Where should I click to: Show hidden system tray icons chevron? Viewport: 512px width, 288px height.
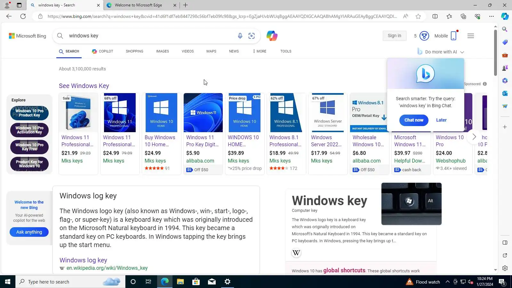[x=448, y=282]
